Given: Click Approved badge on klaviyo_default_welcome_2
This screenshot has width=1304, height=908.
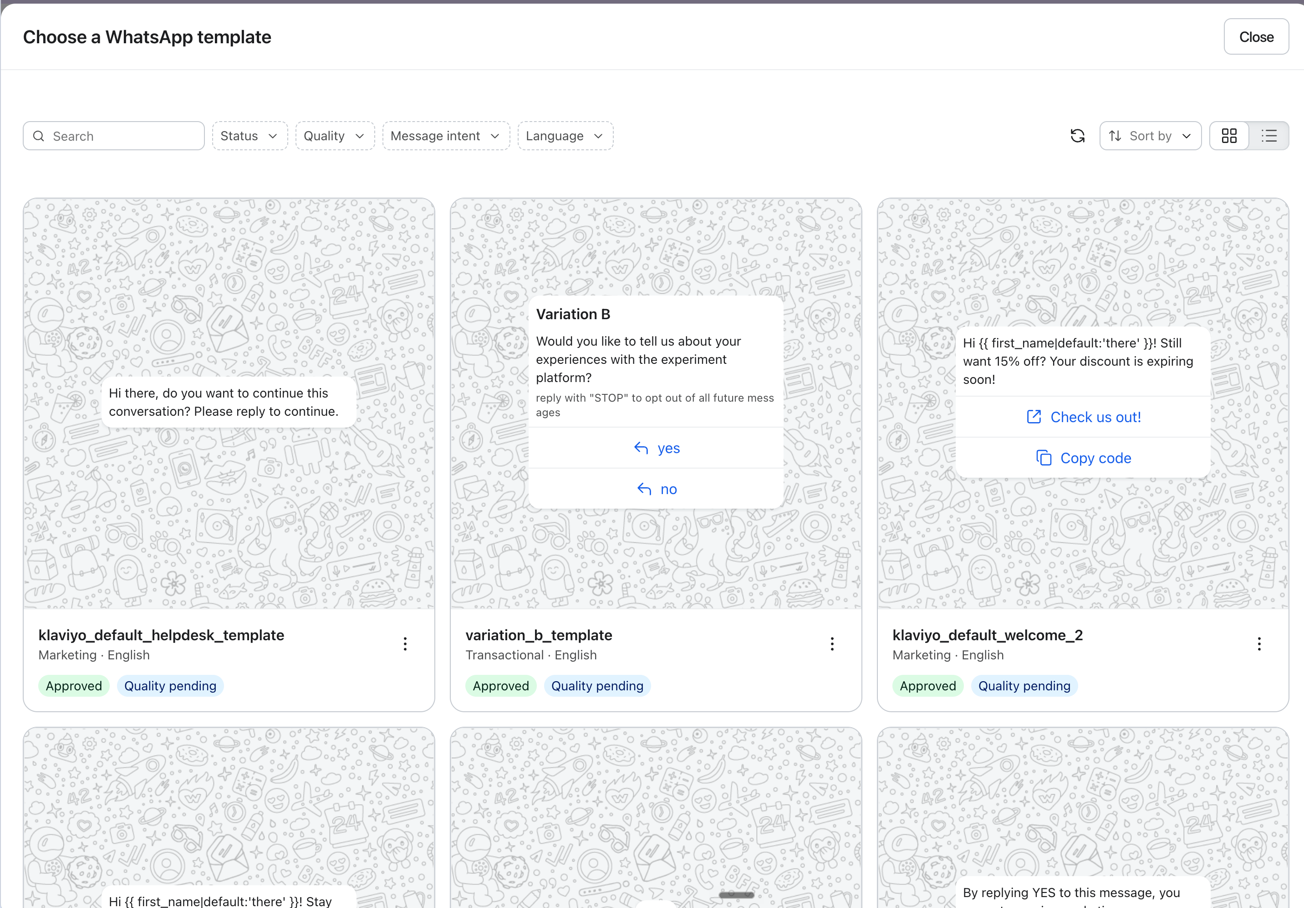Looking at the screenshot, I should (928, 685).
